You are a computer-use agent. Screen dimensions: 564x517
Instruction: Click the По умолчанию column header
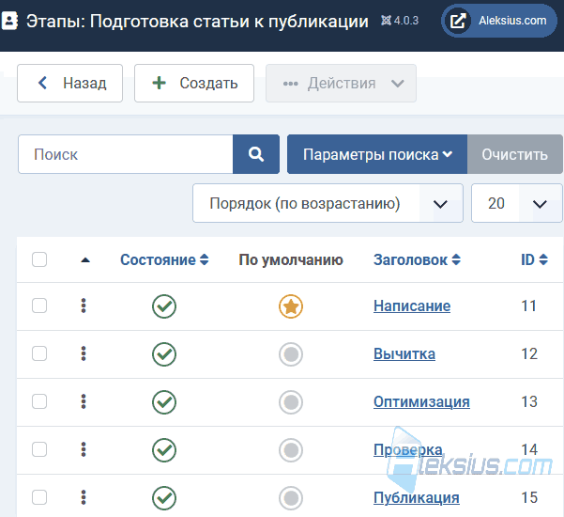point(291,259)
